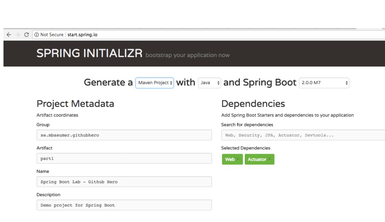Click the Description field label
The width and height of the screenshot is (385, 222).
click(48, 195)
